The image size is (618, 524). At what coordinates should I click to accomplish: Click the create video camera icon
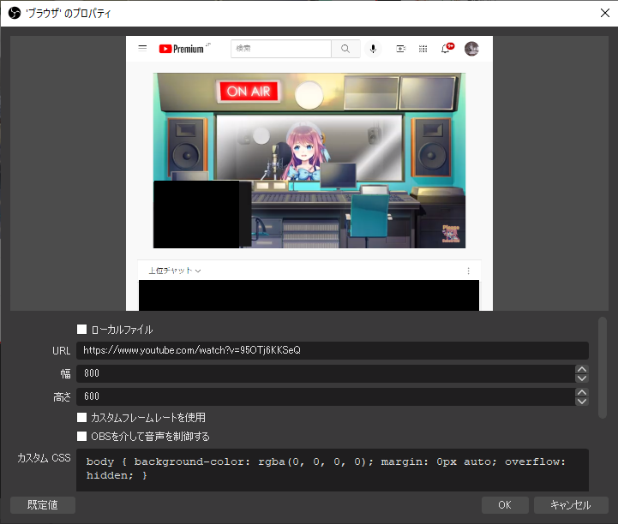point(400,49)
